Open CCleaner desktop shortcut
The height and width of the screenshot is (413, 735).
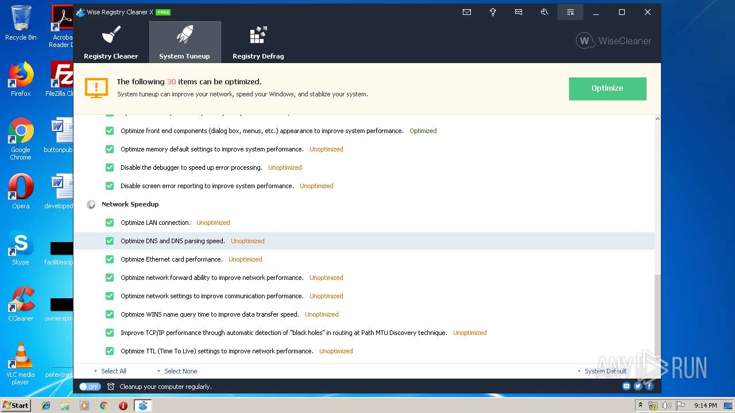click(x=21, y=304)
